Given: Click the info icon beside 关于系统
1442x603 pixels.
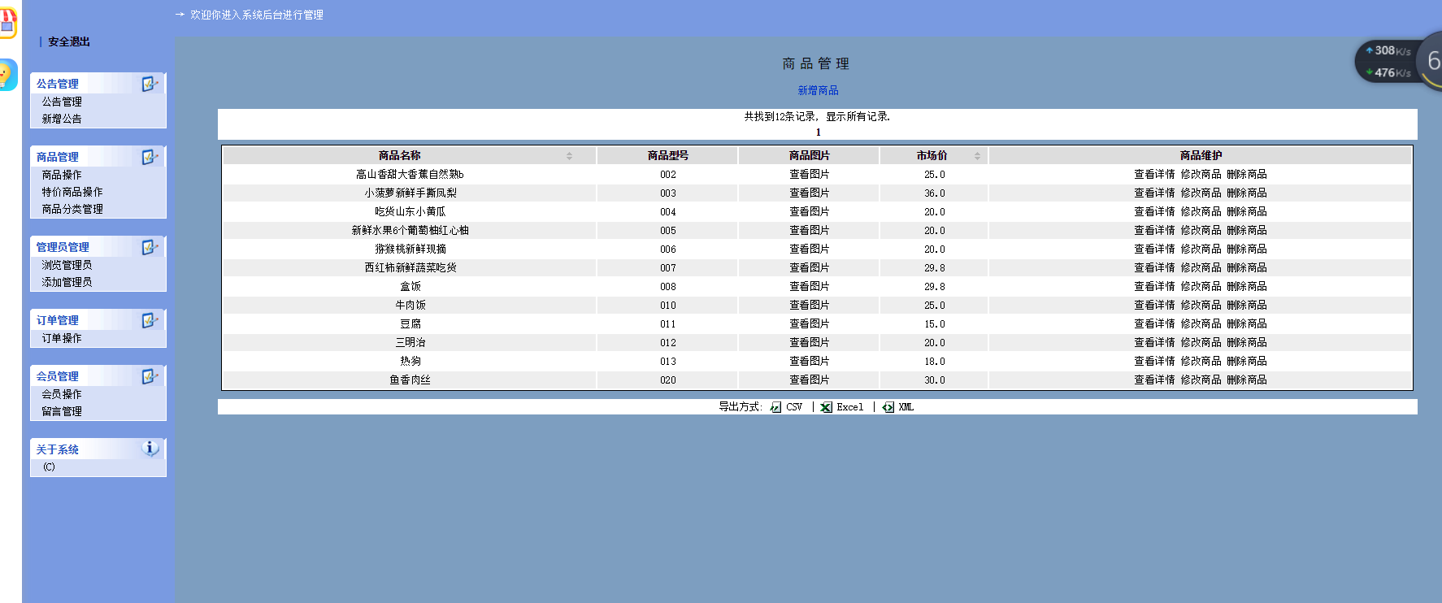Looking at the screenshot, I should tap(150, 448).
